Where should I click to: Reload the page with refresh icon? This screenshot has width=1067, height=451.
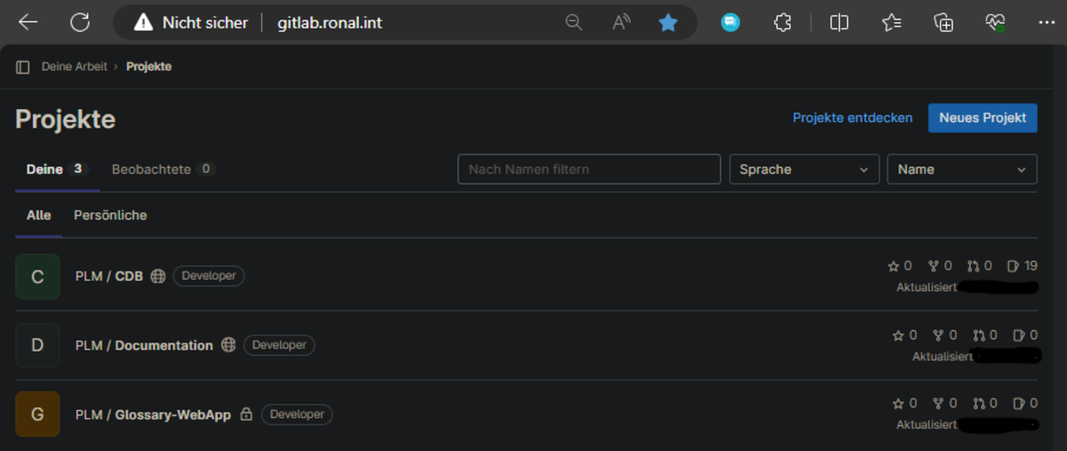point(80,23)
